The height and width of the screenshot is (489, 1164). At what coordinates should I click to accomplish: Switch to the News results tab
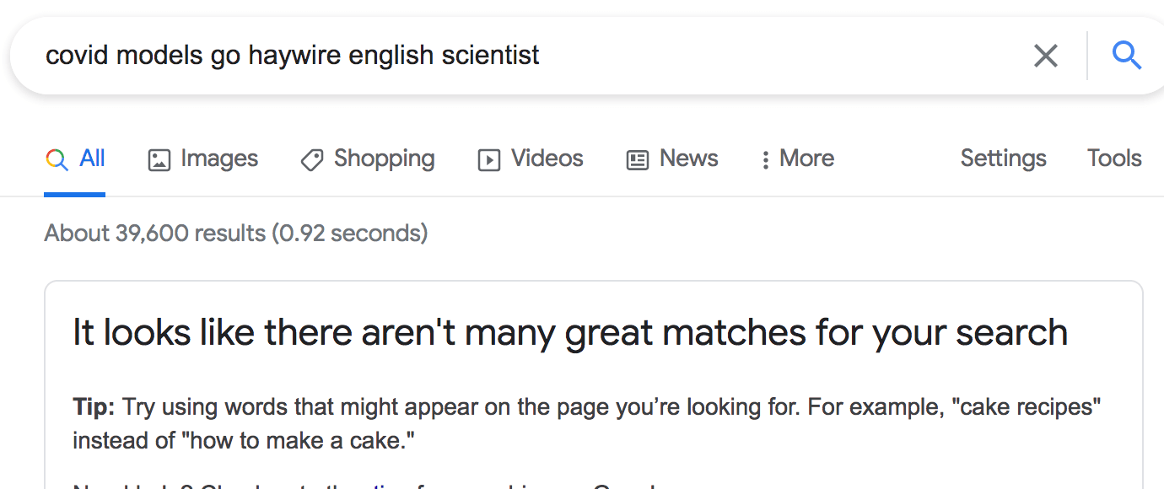coord(688,159)
